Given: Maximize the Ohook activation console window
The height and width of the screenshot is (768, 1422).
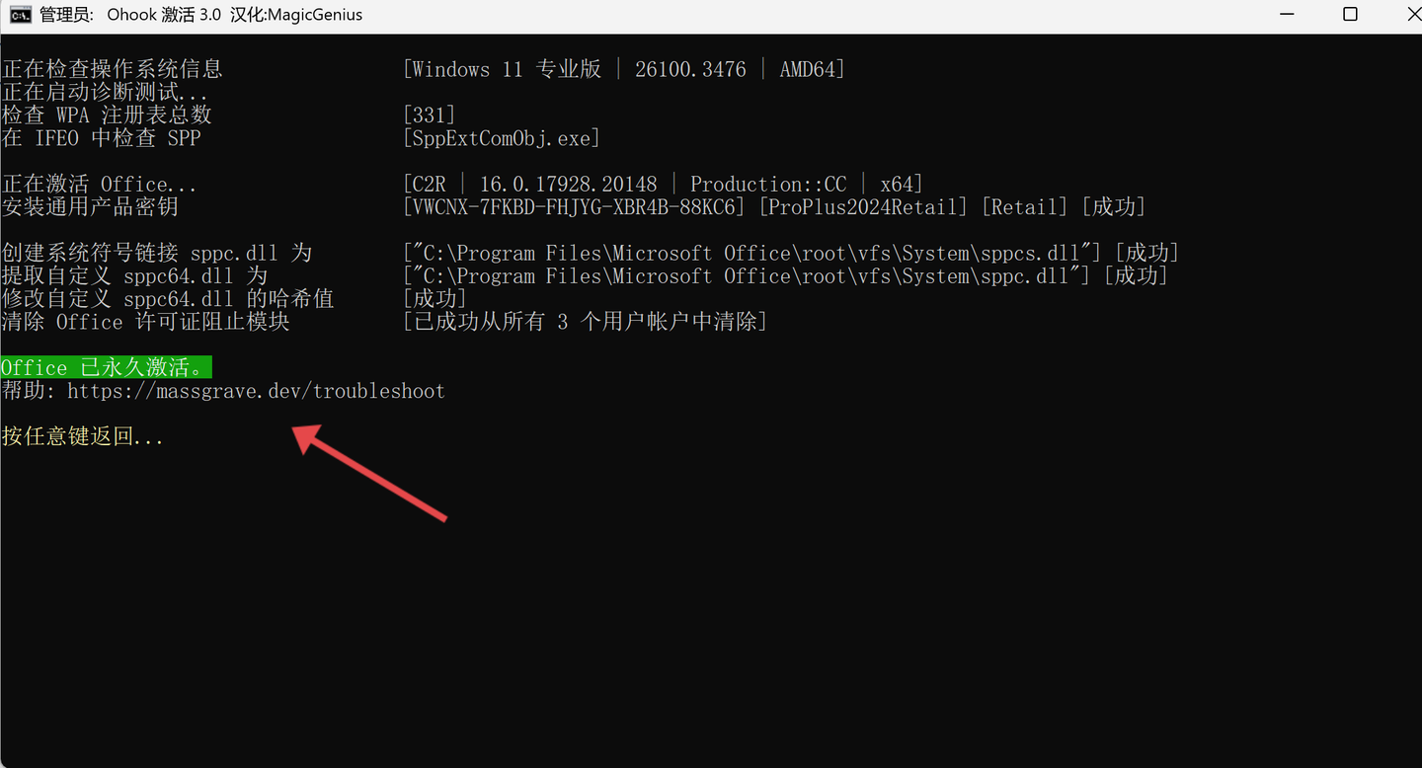Looking at the screenshot, I should tap(1350, 15).
